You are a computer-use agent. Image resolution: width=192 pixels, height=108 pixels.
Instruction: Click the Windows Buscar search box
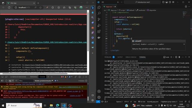24,105
